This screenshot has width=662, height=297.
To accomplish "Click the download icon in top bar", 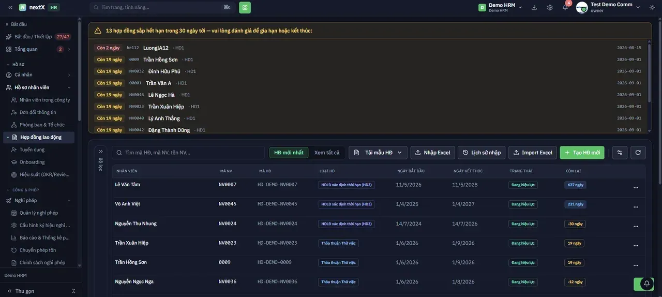I will pyautogui.click(x=534, y=7).
